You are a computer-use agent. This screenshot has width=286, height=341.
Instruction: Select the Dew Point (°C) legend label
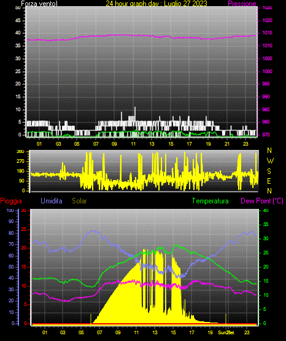pos(262,201)
